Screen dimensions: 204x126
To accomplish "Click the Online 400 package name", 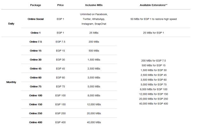I will coord(35,122).
